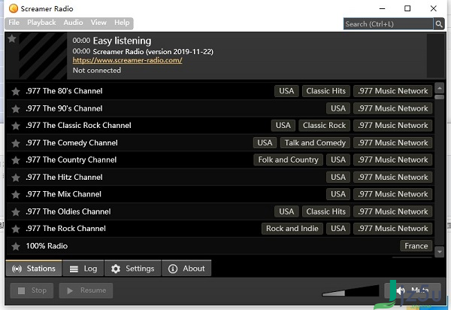Image resolution: width=451 pixels, height=310 pixels.
Task: Click USA tag on 80's Channel row
Action: tap(286, 91)
